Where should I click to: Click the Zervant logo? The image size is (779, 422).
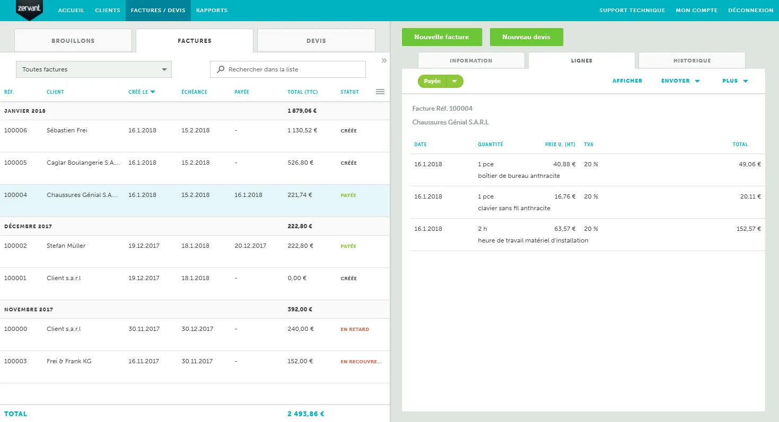pyautogui.click(x=29, y=10)
